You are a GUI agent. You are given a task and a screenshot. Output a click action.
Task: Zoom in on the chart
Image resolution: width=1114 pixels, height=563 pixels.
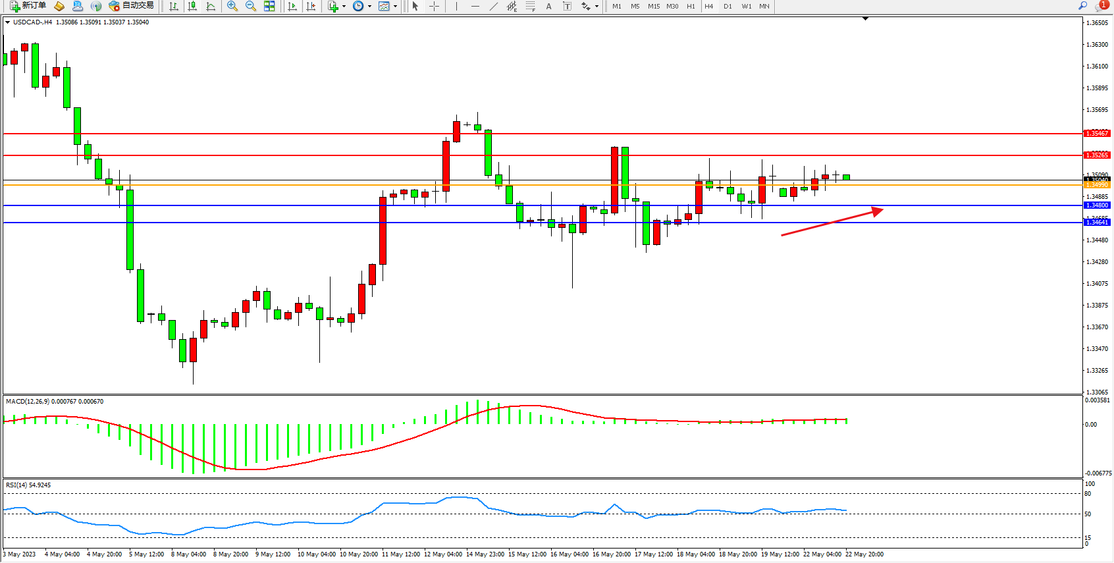coord(232,6)
